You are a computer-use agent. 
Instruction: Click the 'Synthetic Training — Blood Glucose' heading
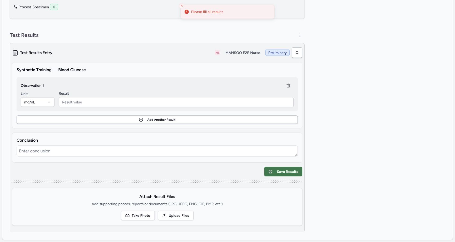coord(51,70)
